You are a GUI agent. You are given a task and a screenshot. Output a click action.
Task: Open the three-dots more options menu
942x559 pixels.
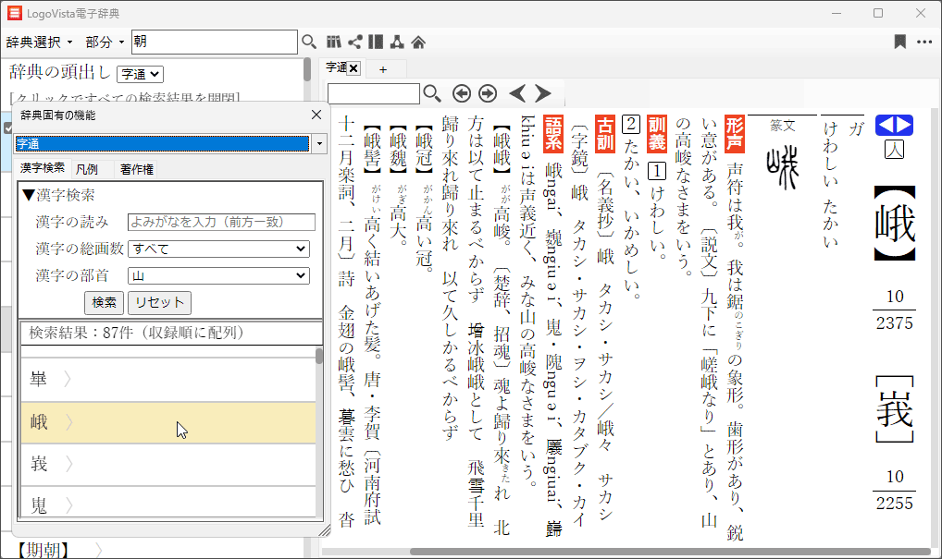[x=924, y=42]
